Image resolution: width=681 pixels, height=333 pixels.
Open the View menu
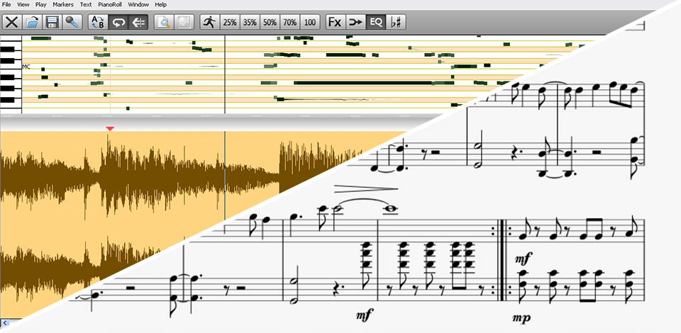tap(23, 5)
